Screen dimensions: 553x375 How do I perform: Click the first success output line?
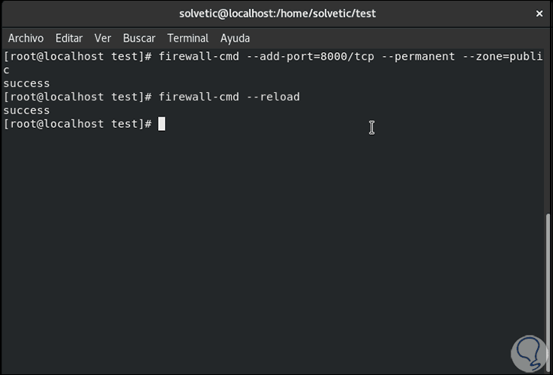pyautogui.click(x=26, y=83)
